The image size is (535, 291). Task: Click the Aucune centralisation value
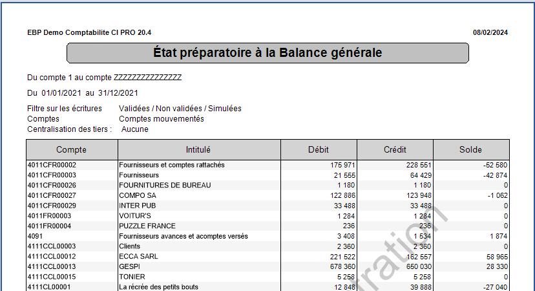tap(135, 129)
